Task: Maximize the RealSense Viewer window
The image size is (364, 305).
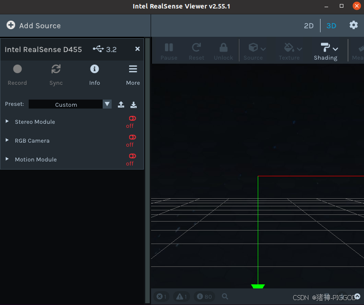Action: pyautogui.click(x=342, y=6)
